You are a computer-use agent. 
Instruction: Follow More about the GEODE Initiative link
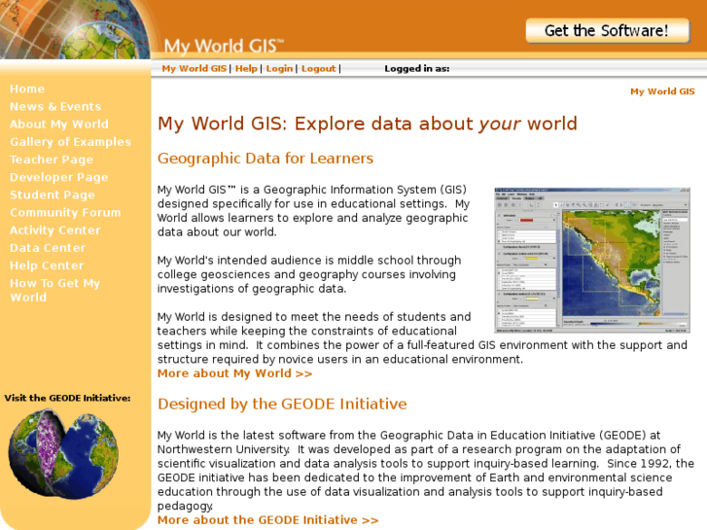[x=267, y=520]
